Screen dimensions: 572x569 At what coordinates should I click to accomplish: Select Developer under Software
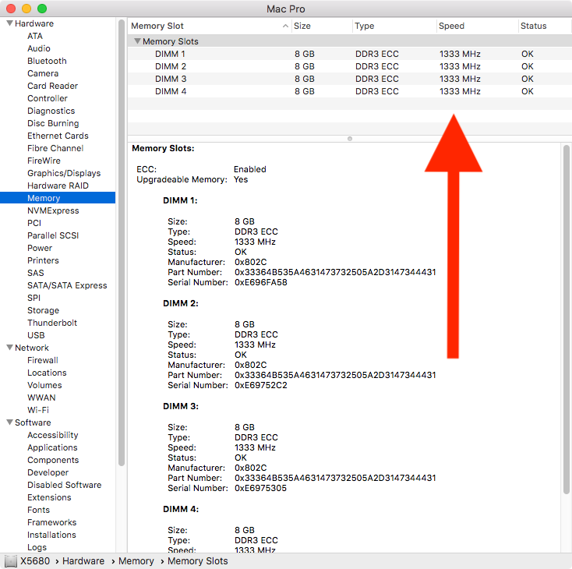point(48,472)
